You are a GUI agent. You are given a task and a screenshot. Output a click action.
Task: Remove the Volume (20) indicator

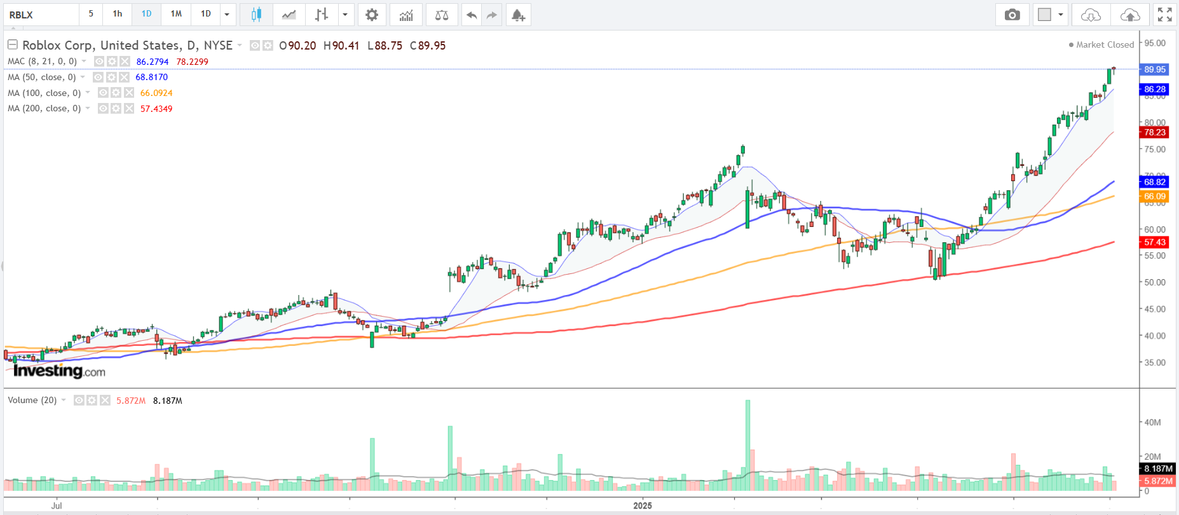pyautogui.click(x=105, y=401)
